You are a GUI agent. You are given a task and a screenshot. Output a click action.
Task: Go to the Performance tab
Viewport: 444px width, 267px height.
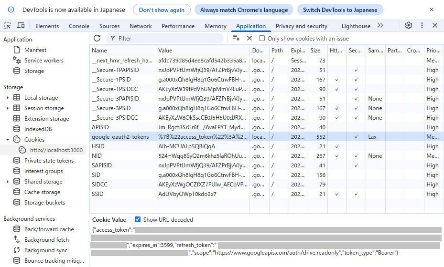click(x=178, y=26)
